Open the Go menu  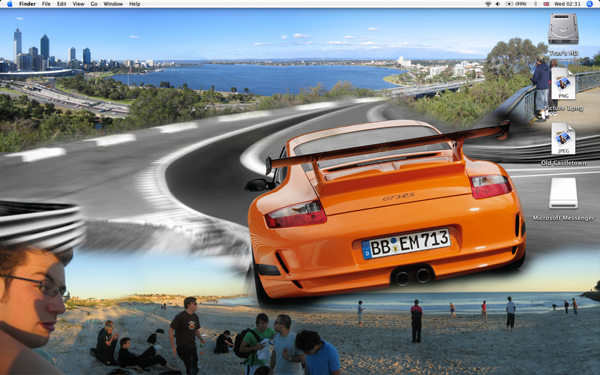tap(94, 4)
